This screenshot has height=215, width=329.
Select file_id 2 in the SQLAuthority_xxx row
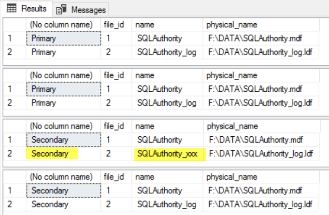tap(116, 154)
